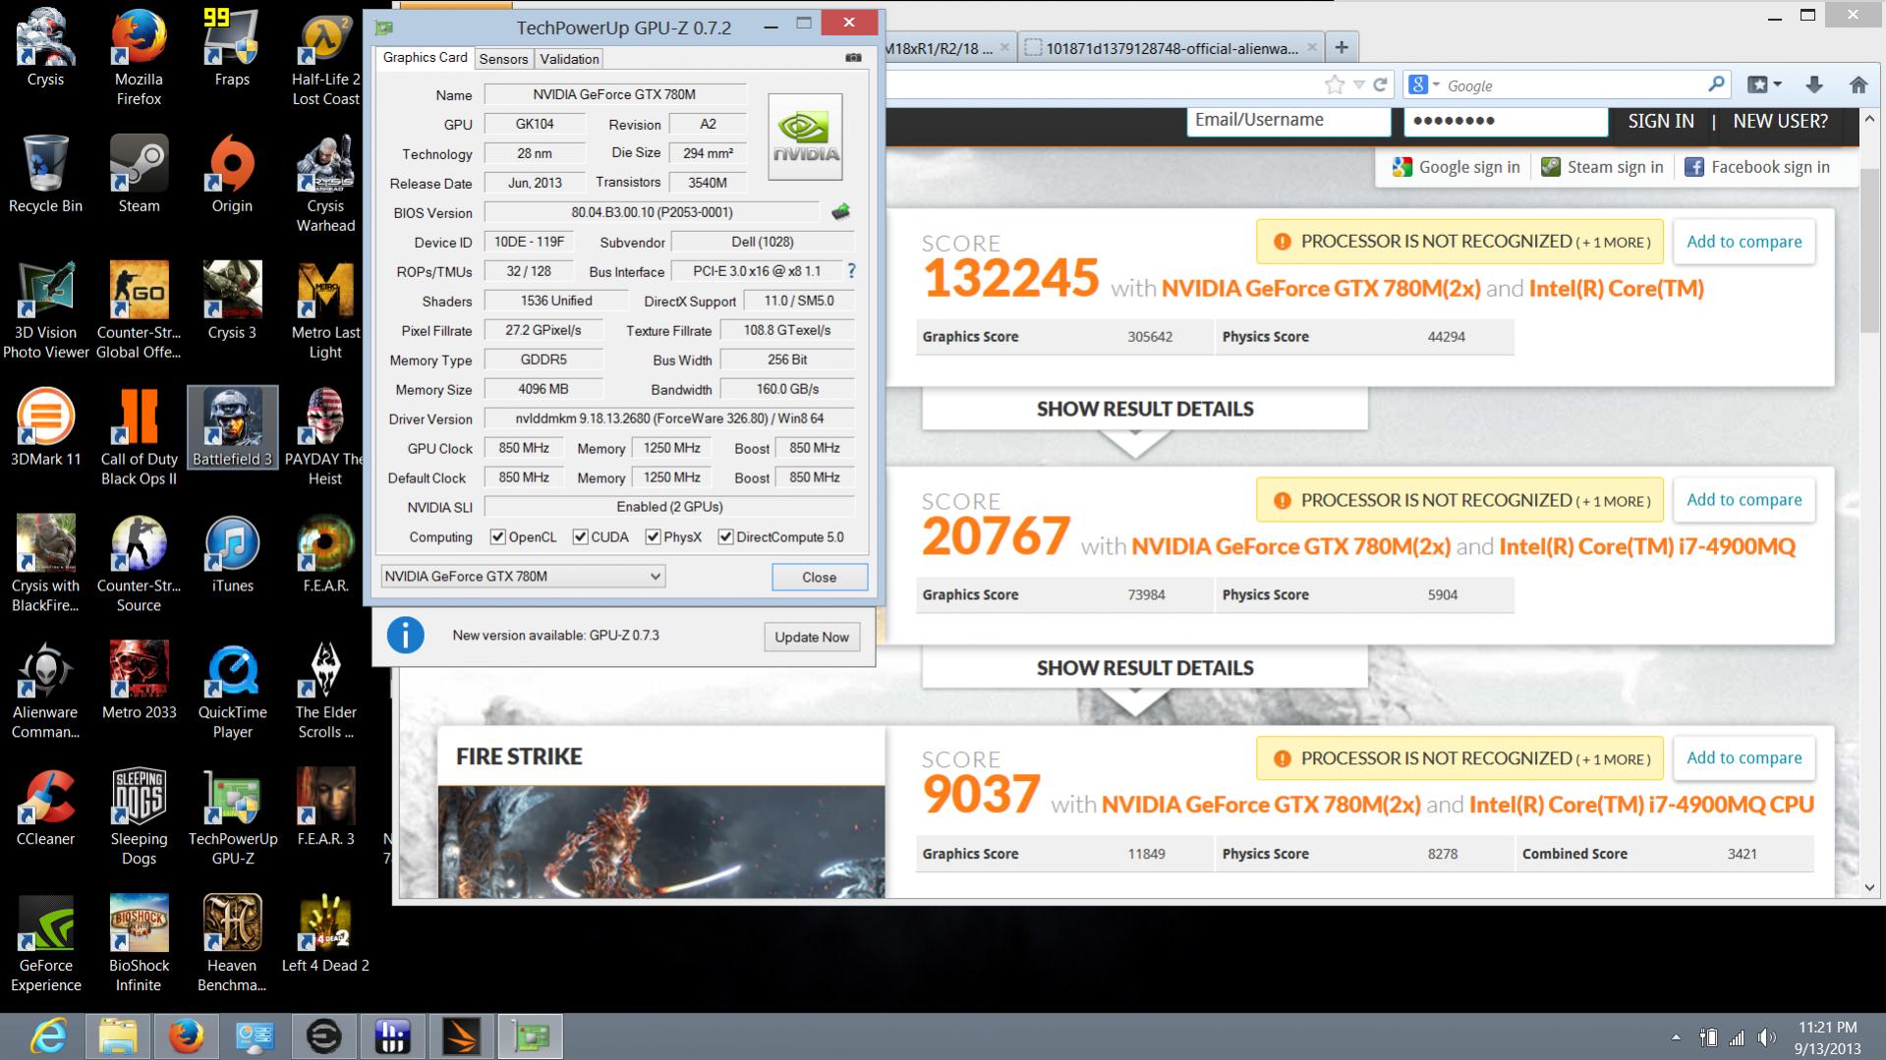Image resolution: width=1886 pixels, height=1060 pixels.
Task: Open the Fraps desktop icon
Action: click(232, 47)
